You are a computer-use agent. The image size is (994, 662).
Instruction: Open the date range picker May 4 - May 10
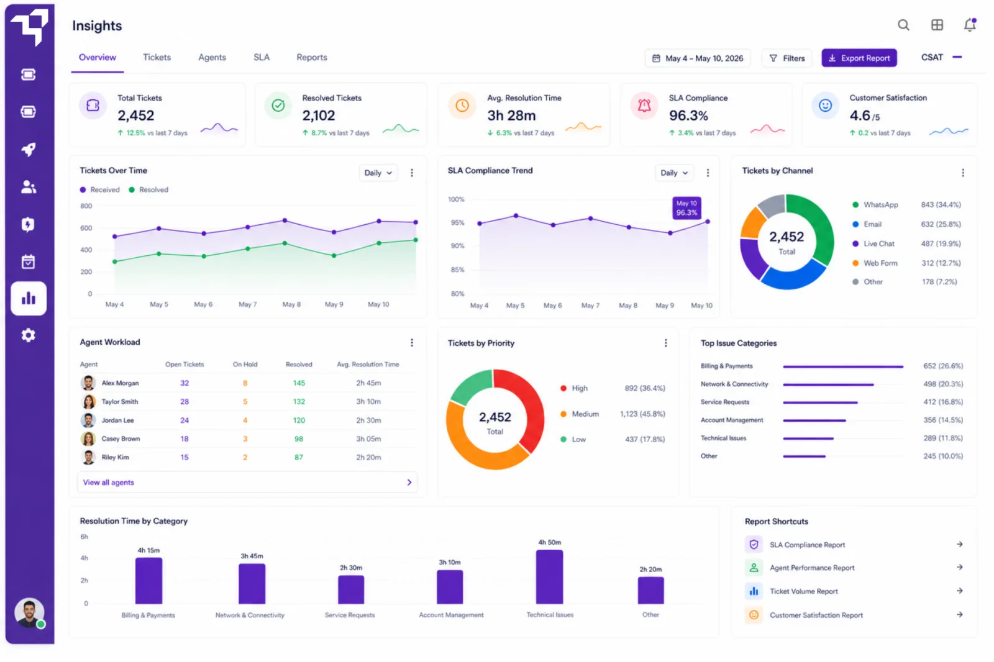697,58
